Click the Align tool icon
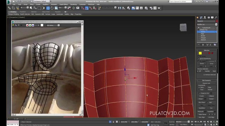Image resolution: width=225 pixels, height=126 pixels. tap(123, 8)
